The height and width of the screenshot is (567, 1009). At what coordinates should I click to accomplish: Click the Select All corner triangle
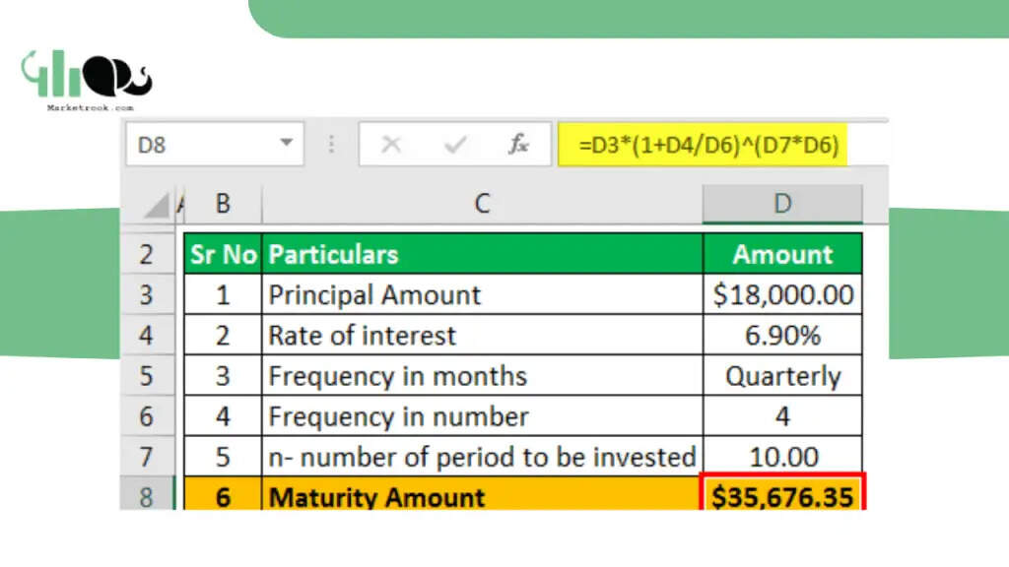pyautogui.click(x=157, y=206)
